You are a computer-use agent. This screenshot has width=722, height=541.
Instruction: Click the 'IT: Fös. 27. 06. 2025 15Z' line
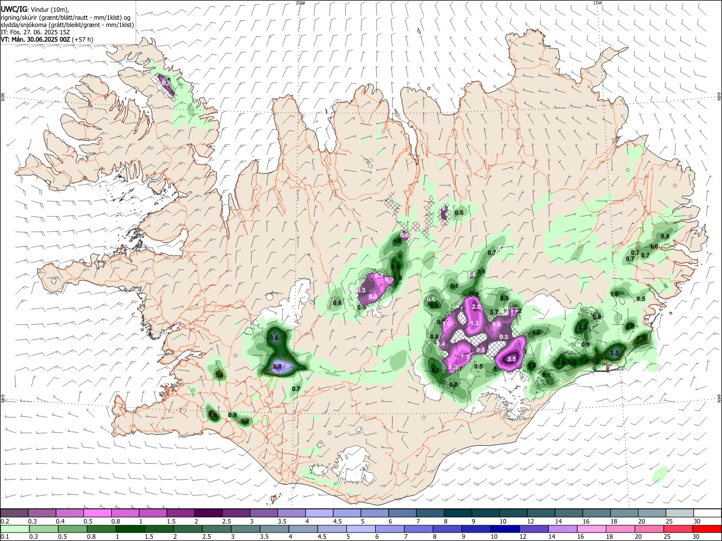pyautogui.click(x=35, y=32)
